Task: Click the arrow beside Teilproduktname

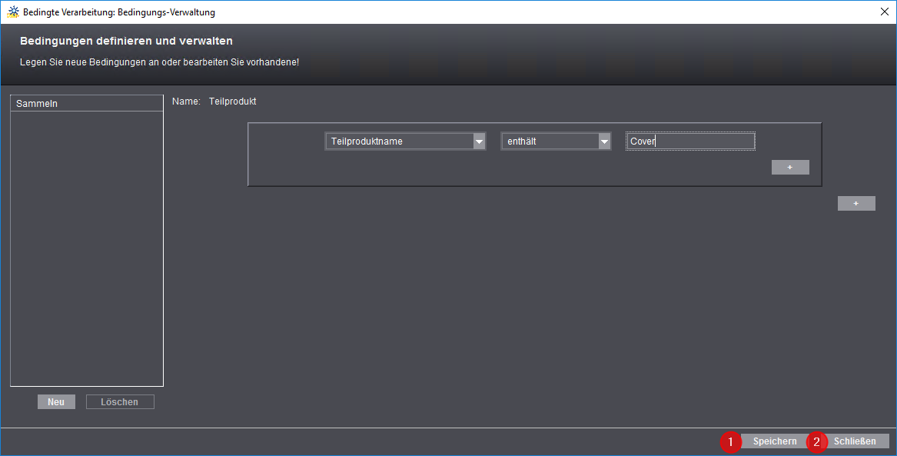Action: (x=479, y=141)
